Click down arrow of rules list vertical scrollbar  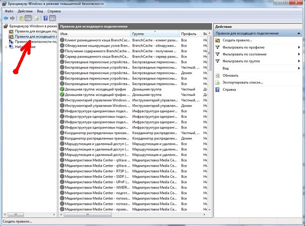209,210
